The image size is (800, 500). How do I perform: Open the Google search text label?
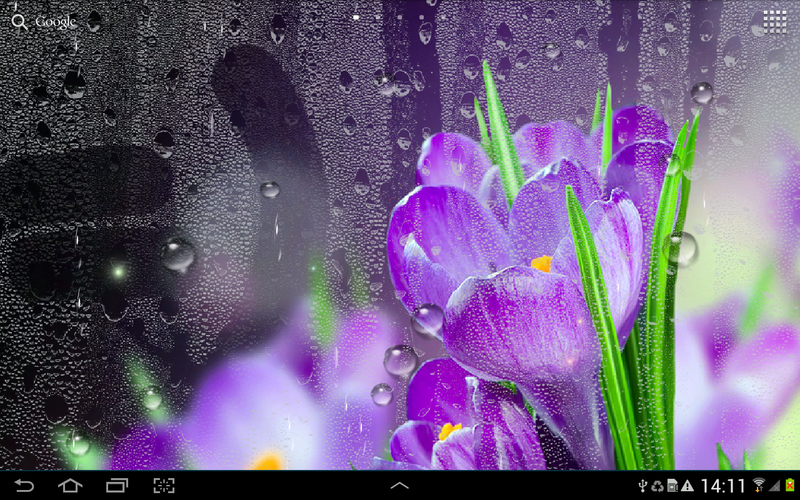[x=56, y=22]
